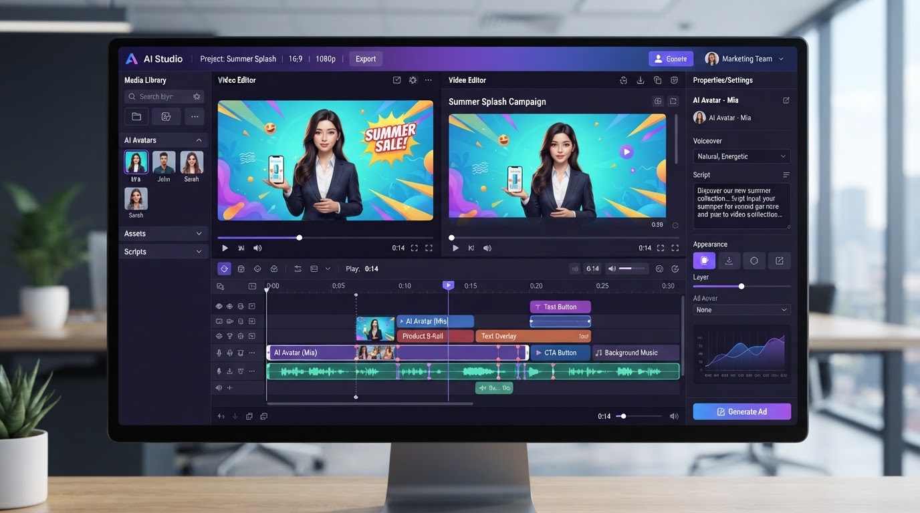Open the Voiceover Natural, Energetic dropdown
Screen dimensions: 920x513
click(x=741, y=156)
